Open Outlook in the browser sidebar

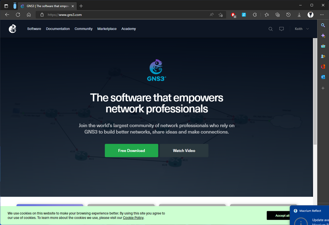point(323,77)
